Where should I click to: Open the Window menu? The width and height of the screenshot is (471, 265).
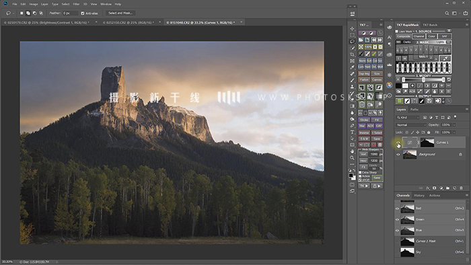106,4
